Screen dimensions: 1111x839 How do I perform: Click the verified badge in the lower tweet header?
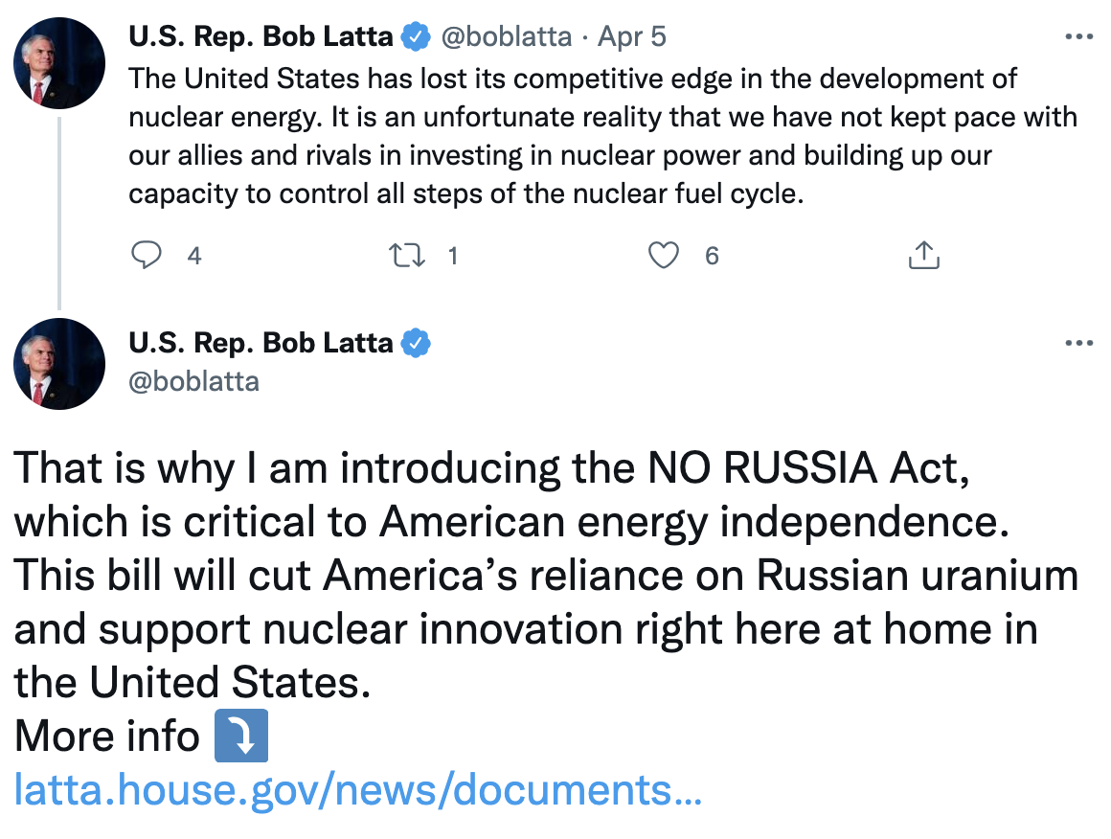[x=415, y=344]
